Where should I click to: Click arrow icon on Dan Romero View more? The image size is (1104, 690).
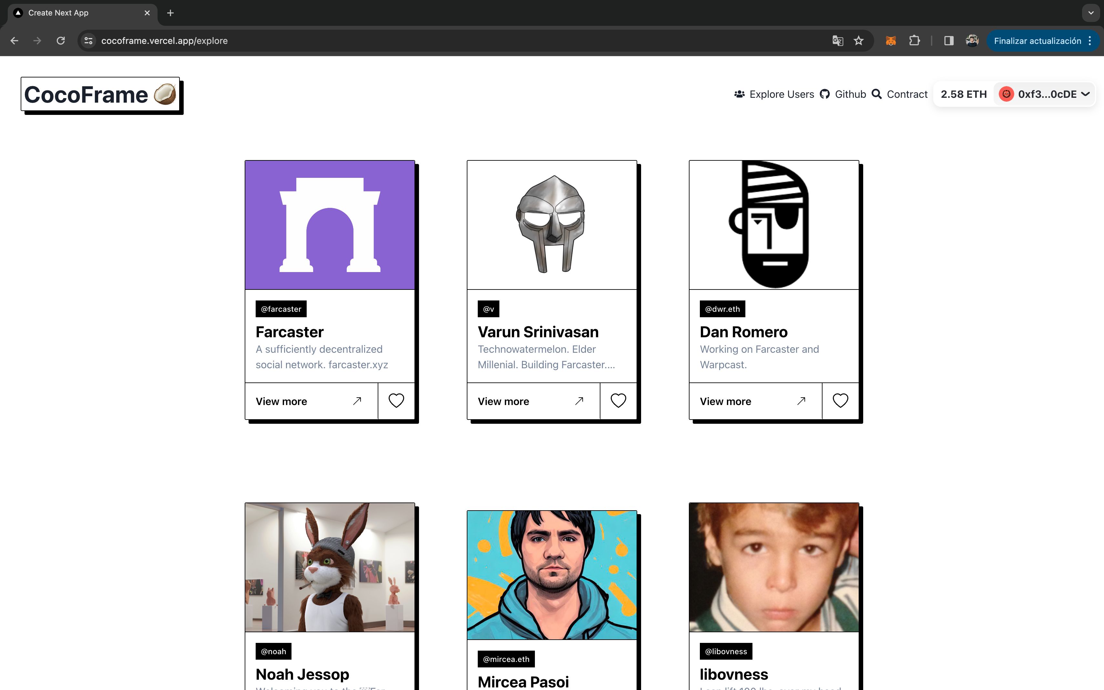(801, 401)
